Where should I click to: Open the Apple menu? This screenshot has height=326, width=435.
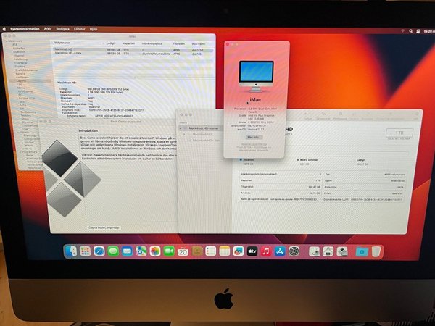click(x=4, y=28)
